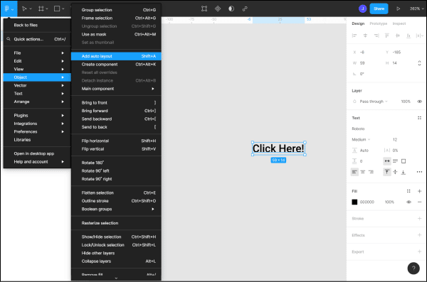Click the blue Share button
This screenshot has width=427, height=282.
point(379,9)
